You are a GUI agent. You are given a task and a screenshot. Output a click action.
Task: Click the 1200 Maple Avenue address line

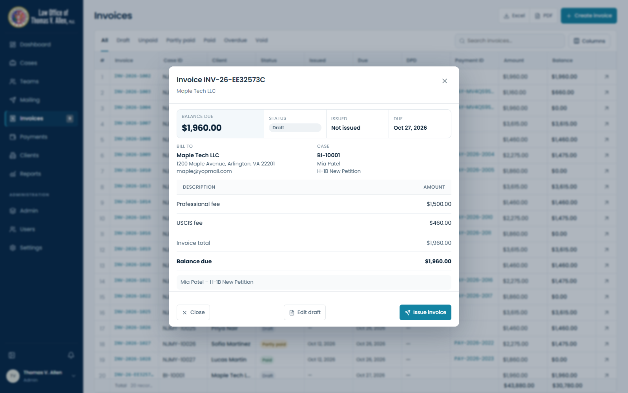tap(226, 163)
